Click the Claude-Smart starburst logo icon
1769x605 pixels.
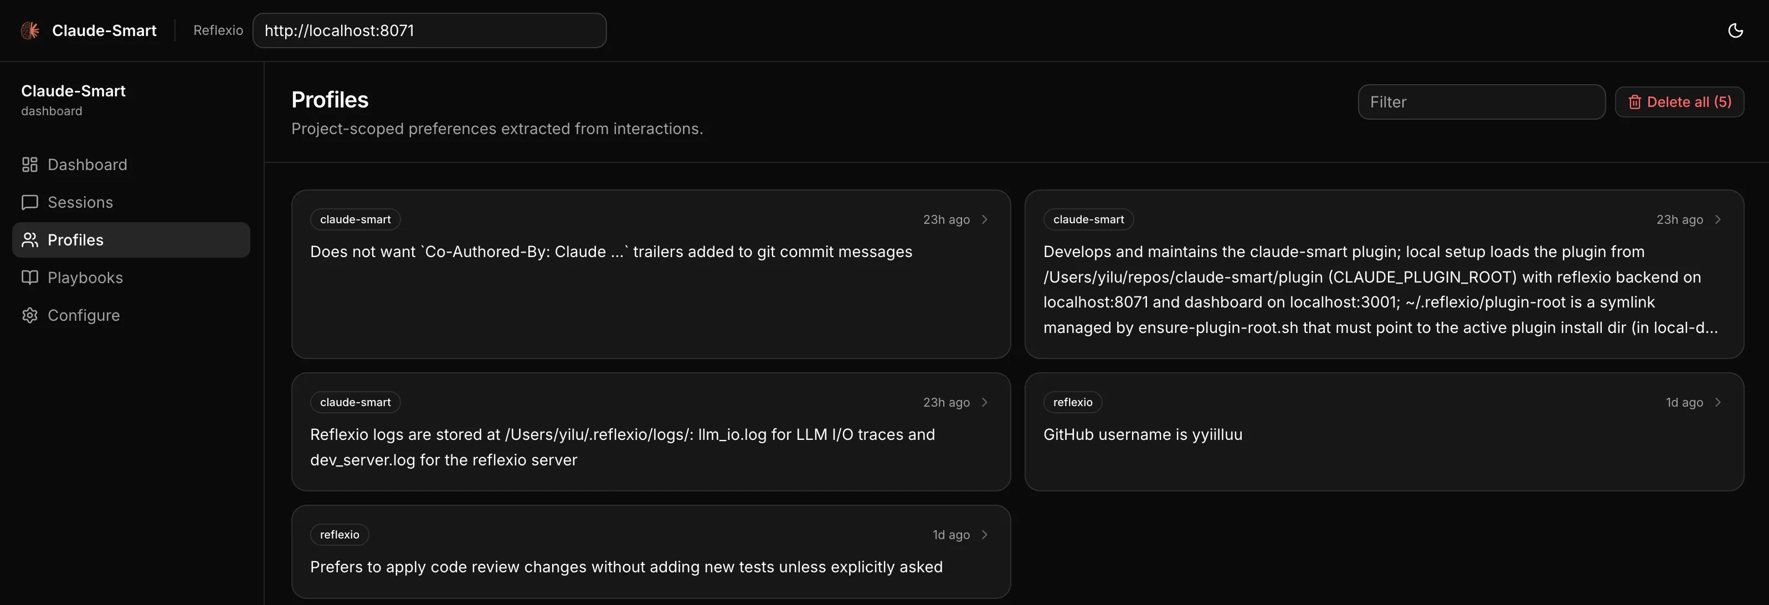click(x=29, y=30)
